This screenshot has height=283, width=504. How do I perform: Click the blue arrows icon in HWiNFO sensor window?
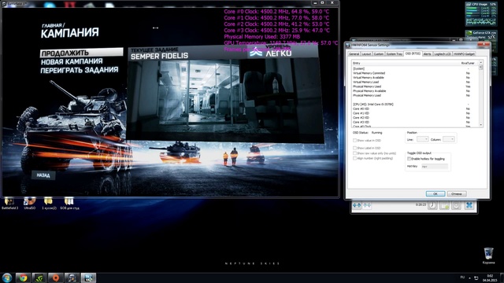tap(357, 205)
